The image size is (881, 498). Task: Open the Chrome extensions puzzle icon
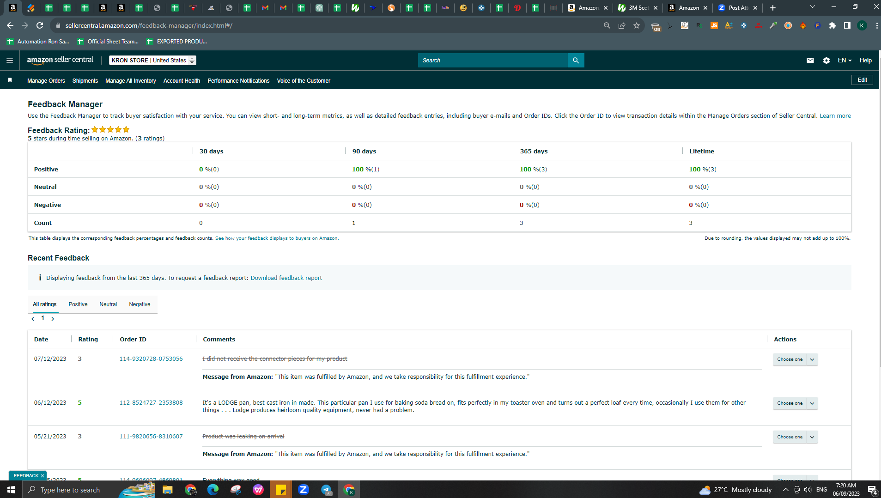click(x=832, y=25)
